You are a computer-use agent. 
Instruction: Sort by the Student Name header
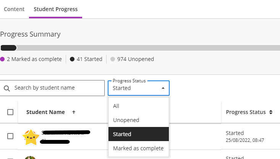(45, 112)
